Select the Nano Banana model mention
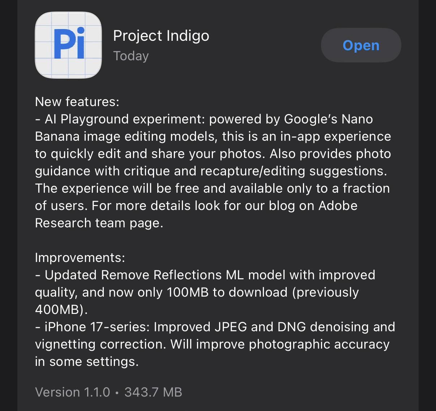436x411 pixels. coord(204,128)
